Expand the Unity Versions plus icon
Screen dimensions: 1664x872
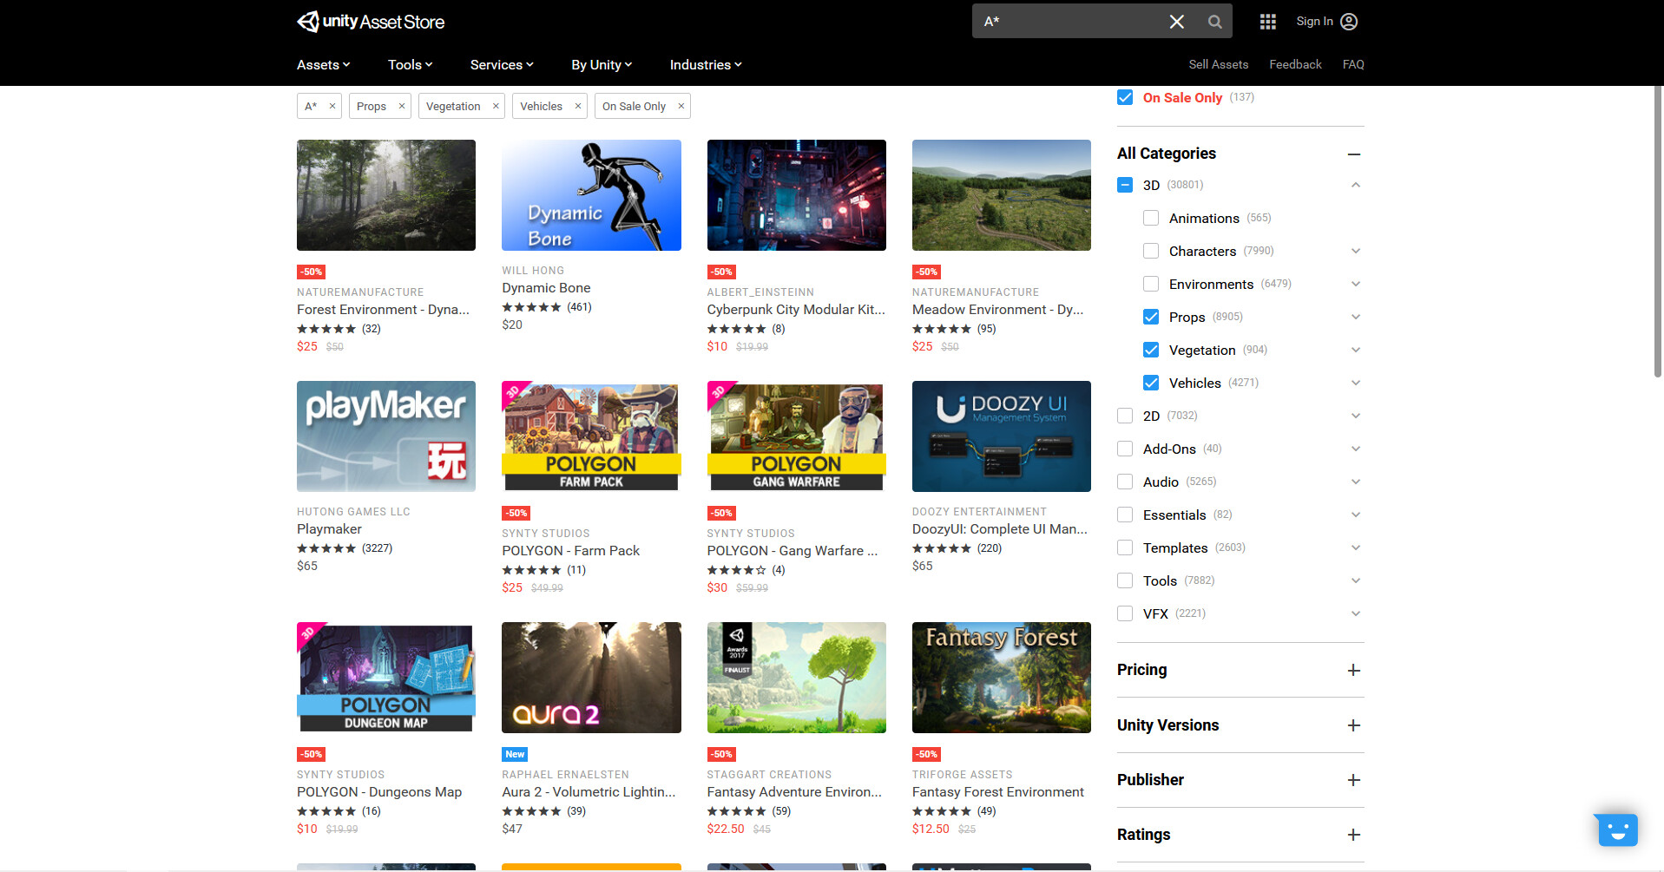pos(1353,725)
